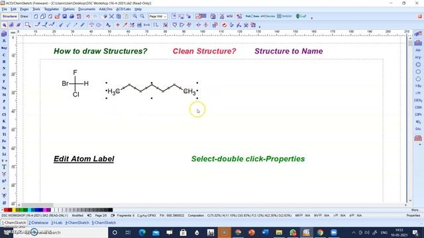Select the 3D Rotate tool
The width and height of the screenshot is (424, 238).
pos(19,25)
